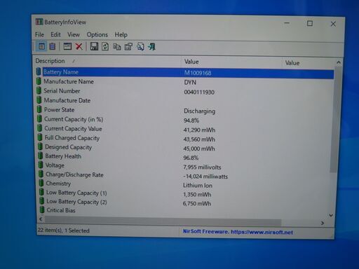Click the vertical scrollbar thumb
Viewport: 359px width, 269px height.
point(334,120)
